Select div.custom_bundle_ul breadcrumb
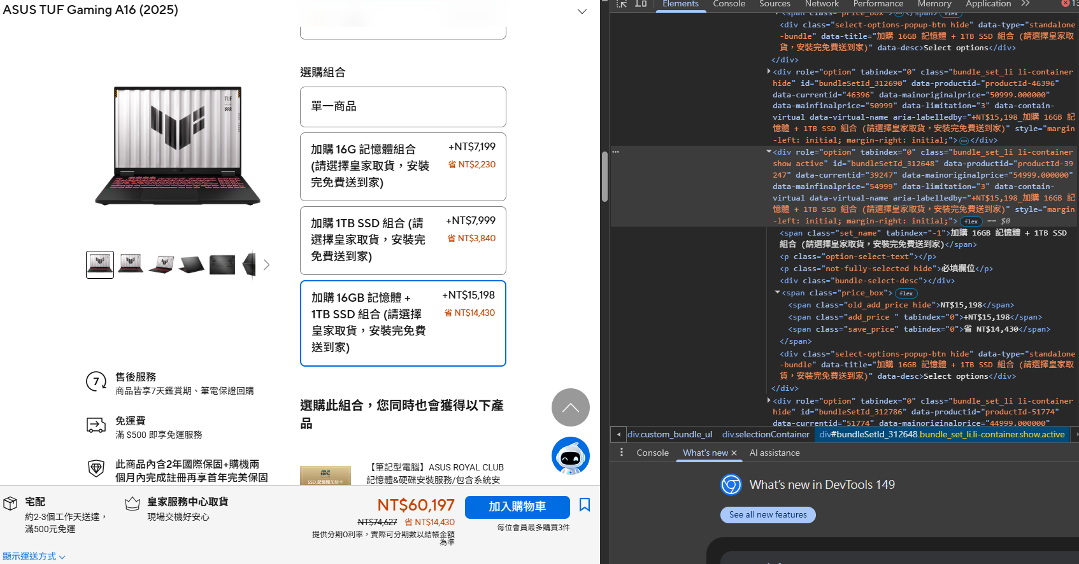The height and width of the screenshot is (564, 1079). click(x=669, y=435)
